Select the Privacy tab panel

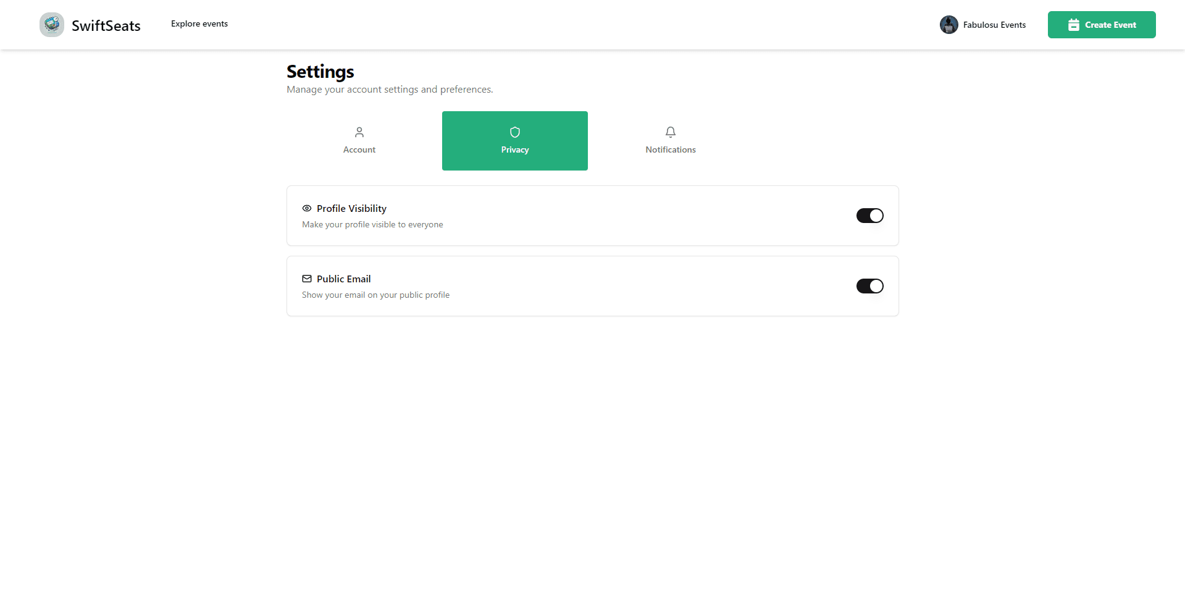coord(515,141)
